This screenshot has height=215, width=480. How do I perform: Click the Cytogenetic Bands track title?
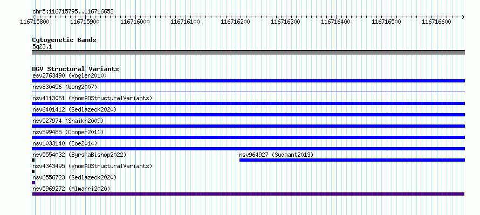coord(64,40)
